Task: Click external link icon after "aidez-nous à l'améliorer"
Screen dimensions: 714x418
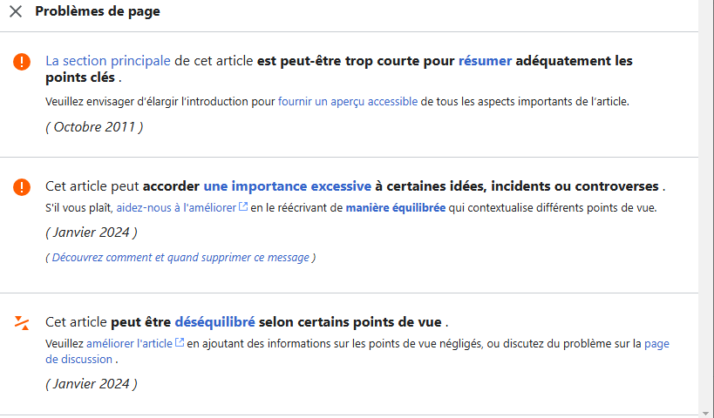Action: point(243,208)
